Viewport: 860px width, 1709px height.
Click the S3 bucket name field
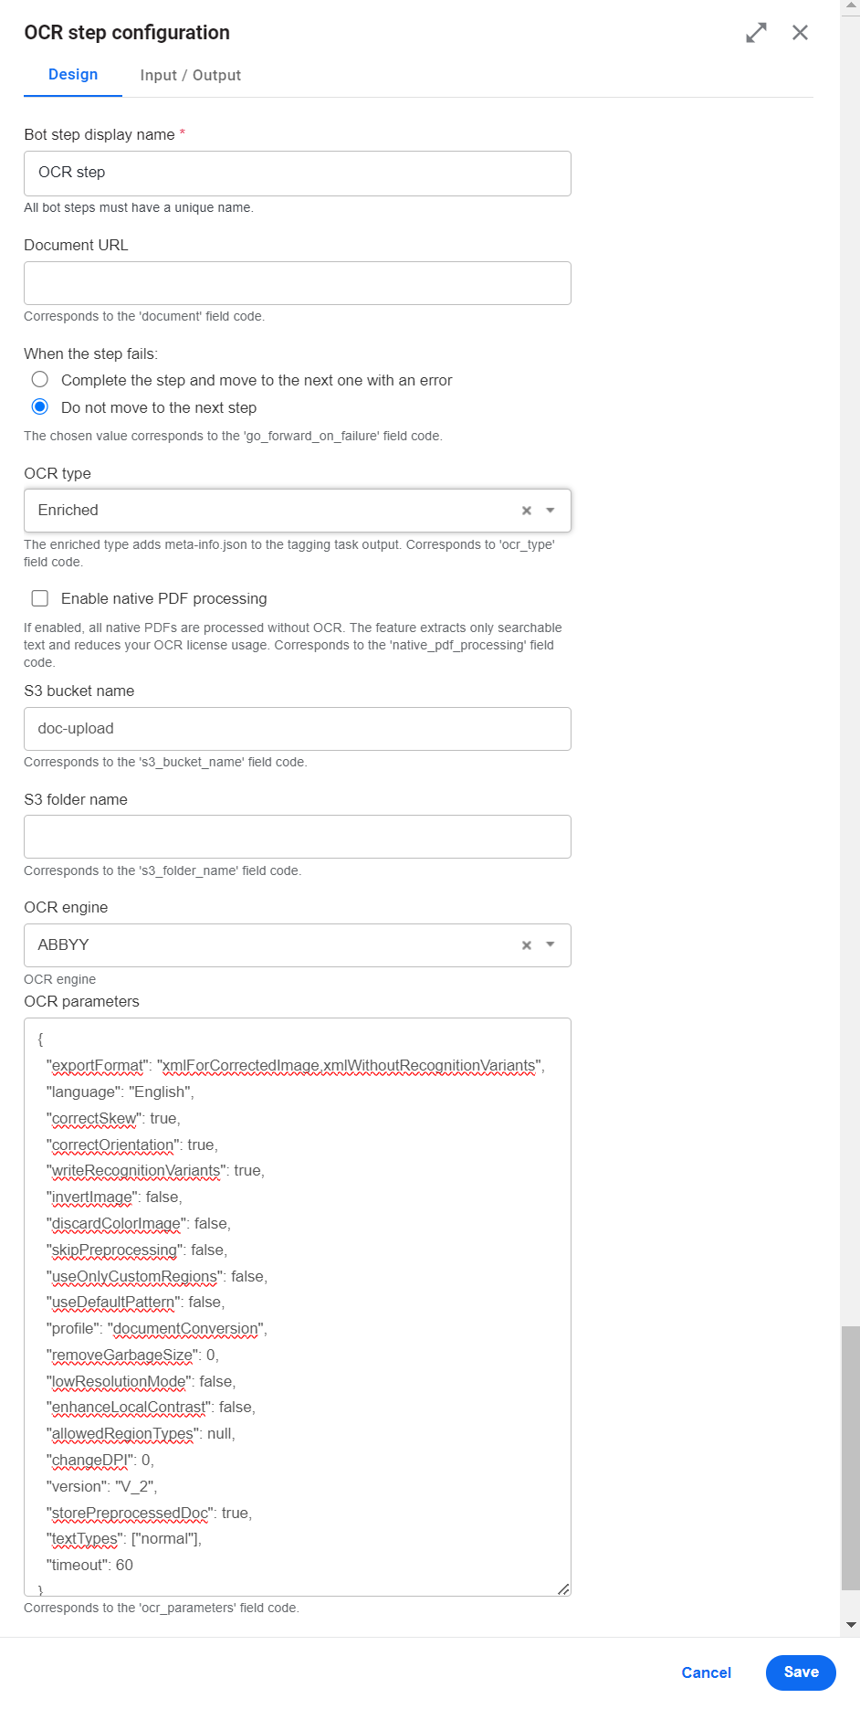(298, 729)
